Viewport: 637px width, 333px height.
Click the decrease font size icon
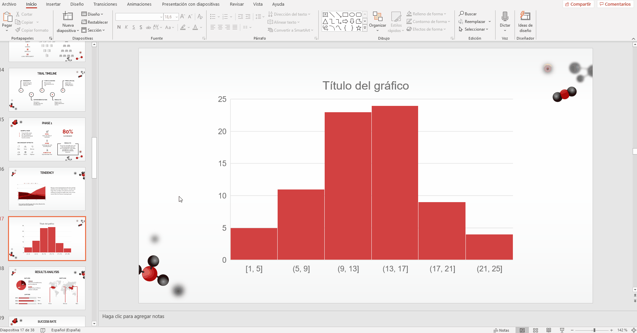(190, 17)
